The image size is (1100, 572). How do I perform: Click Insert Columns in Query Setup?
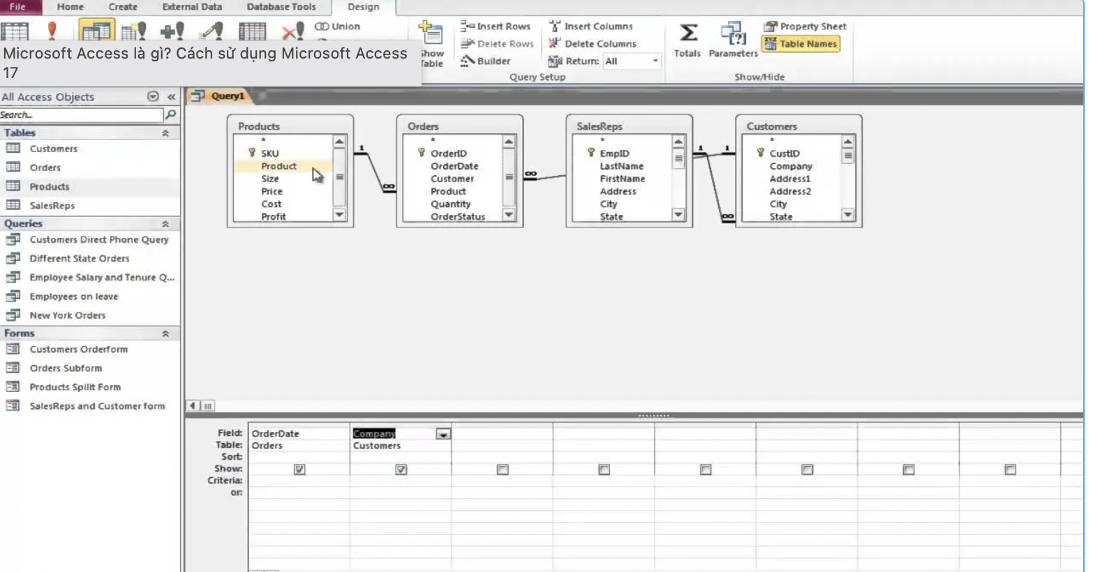coord(591,27)
